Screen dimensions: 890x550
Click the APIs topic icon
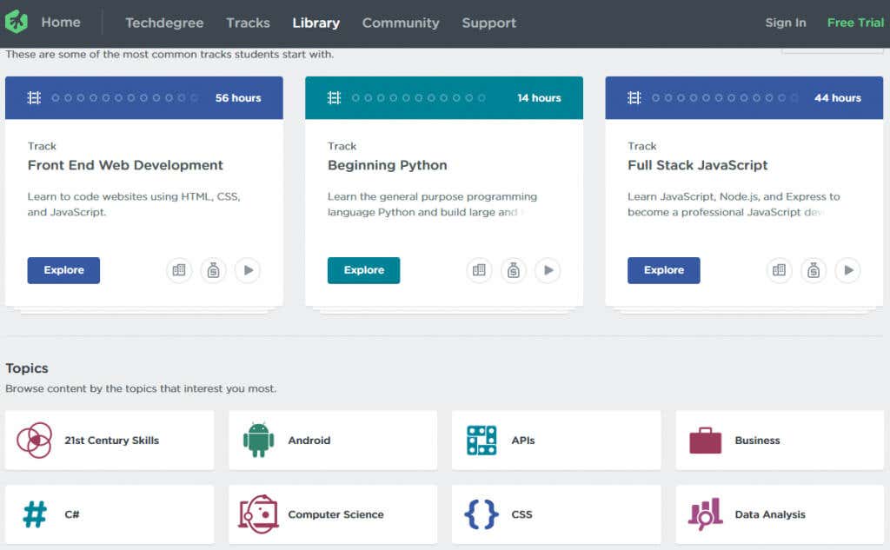point(482,441)
